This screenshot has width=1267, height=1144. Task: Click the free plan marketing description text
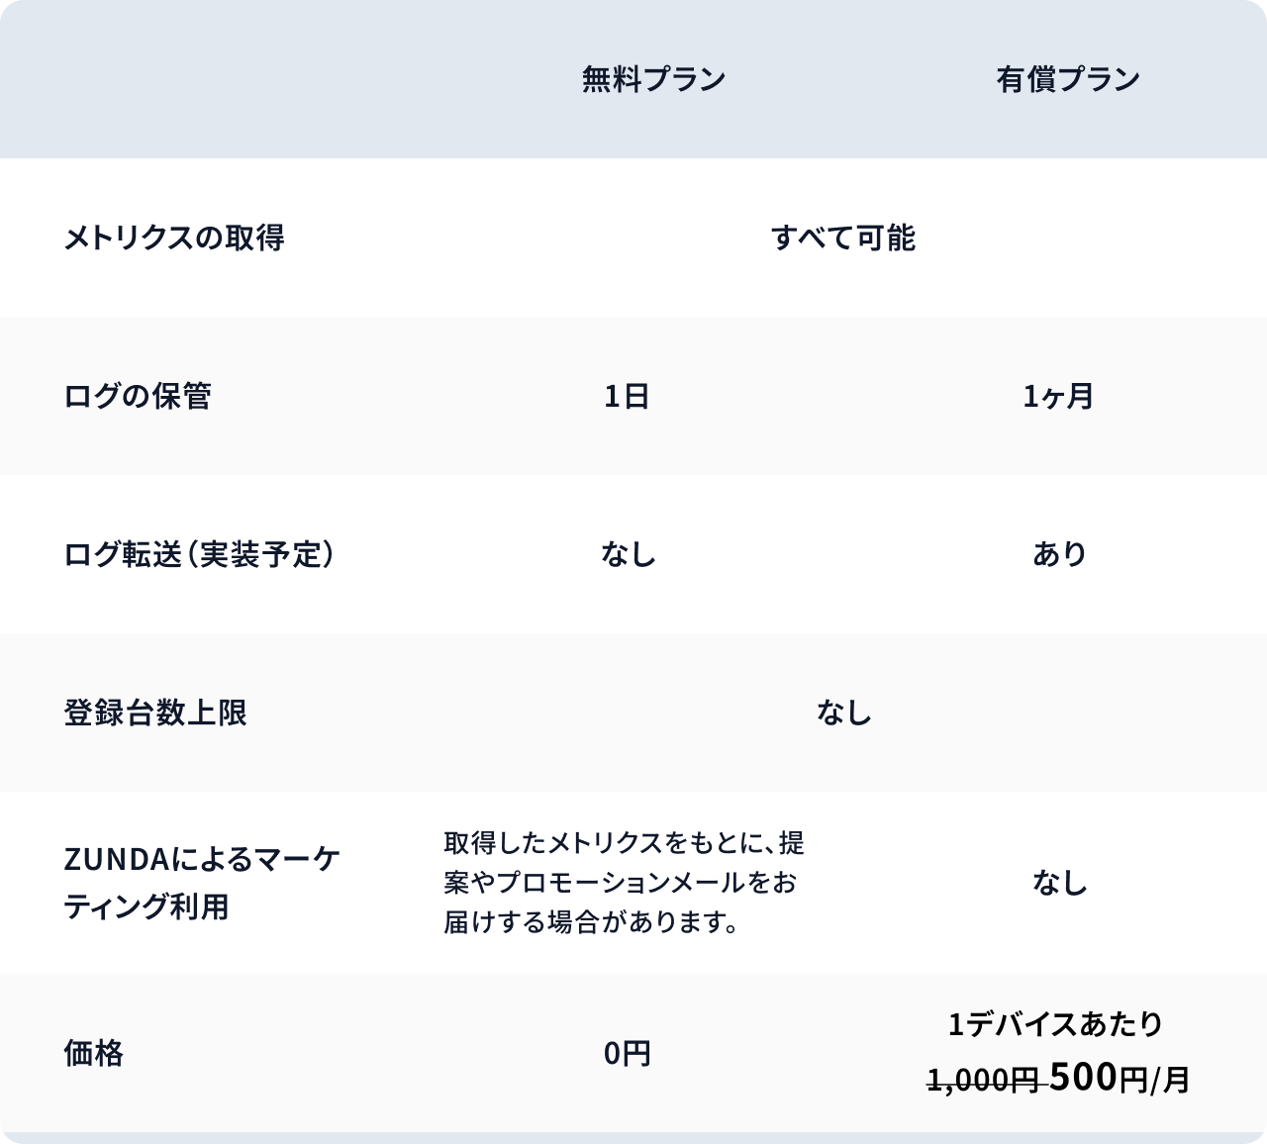[624, 882]
